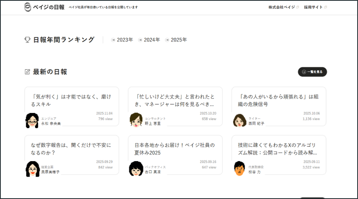Open the 2025年 ranking
This screenshot has width=358, height=199.
click(179, 40)
